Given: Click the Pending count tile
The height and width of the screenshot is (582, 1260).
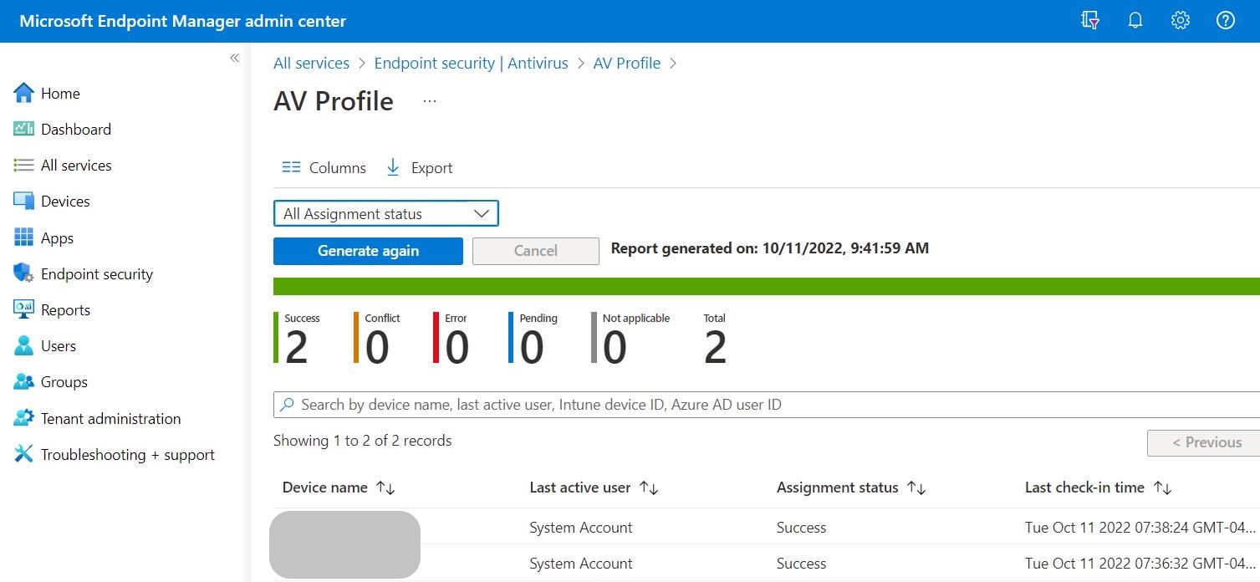Looking at the screenshot, I should click(x=533, y=338).
